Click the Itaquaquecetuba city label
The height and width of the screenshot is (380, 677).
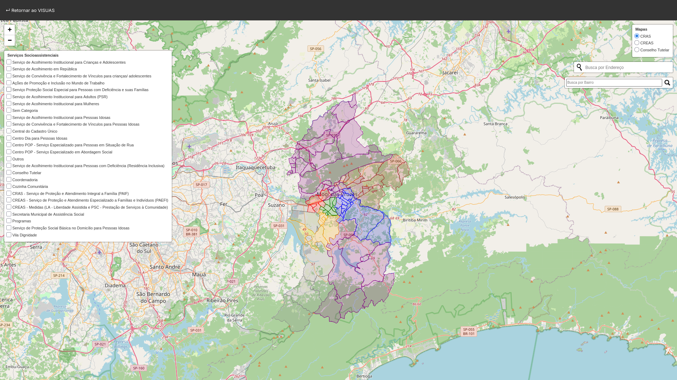(256, 167)
